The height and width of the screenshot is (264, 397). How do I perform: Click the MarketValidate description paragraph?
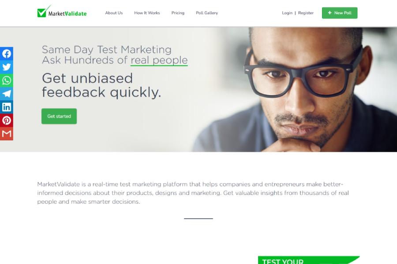(x=193, y=193)
